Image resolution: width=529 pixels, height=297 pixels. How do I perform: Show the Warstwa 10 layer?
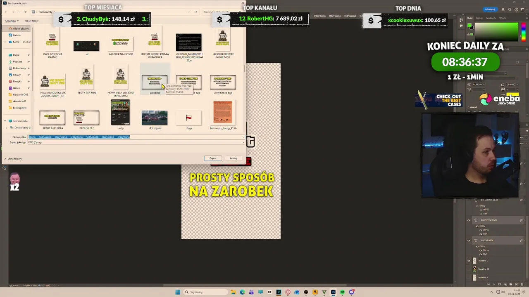tap(469, 269)
